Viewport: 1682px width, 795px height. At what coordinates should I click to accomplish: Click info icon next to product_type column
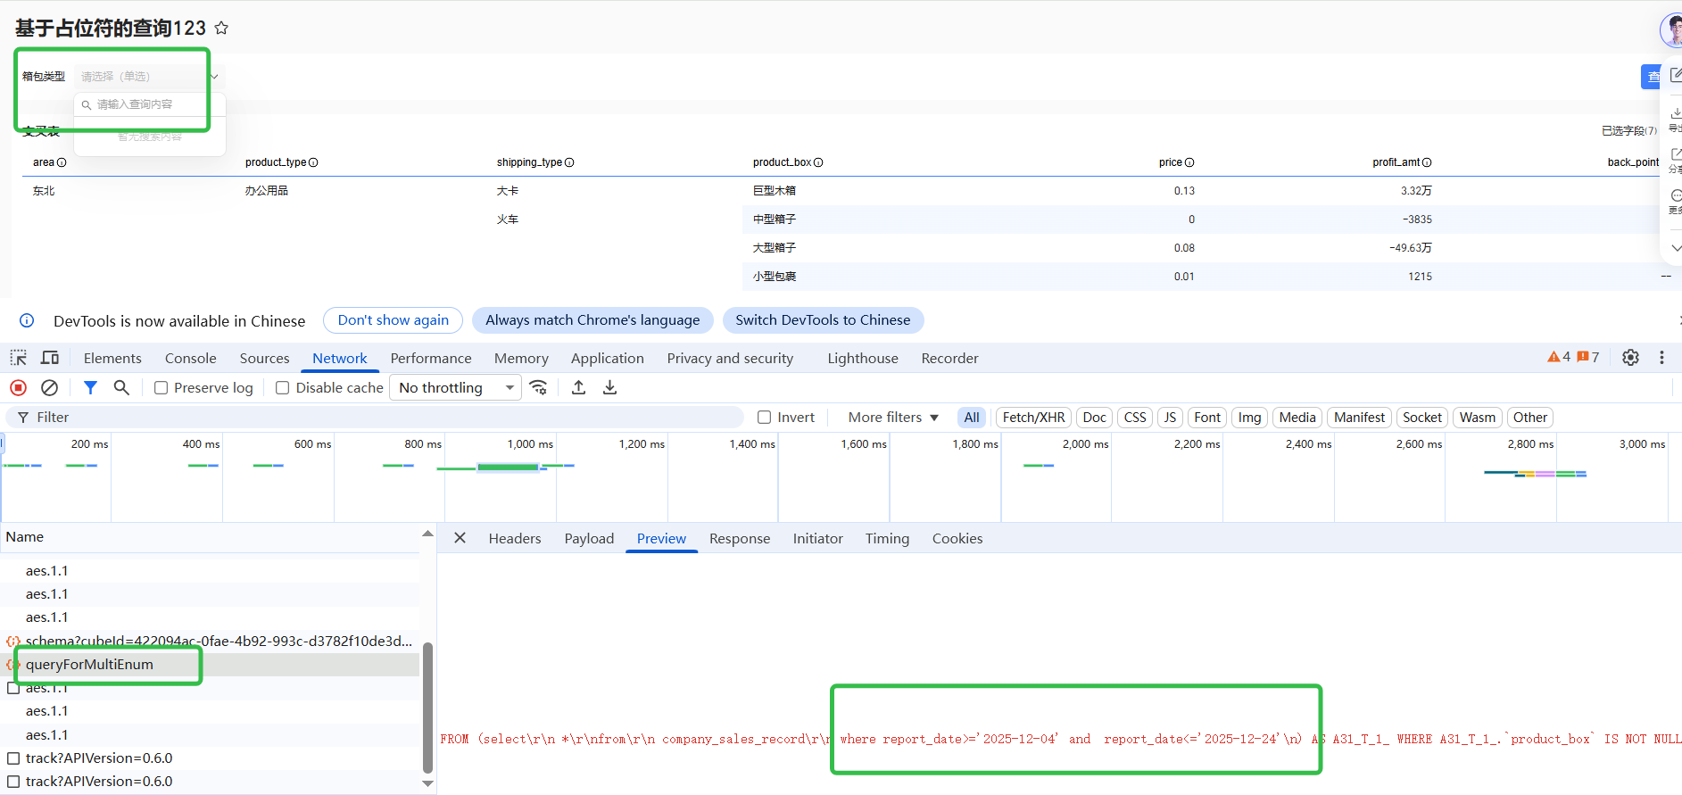tap(313, 162)
